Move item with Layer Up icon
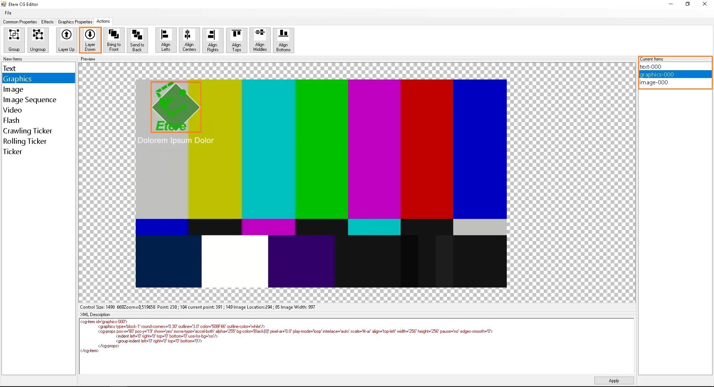Viewport: 714px width, 387px height. pyautogui.click(x=66, y=40)
